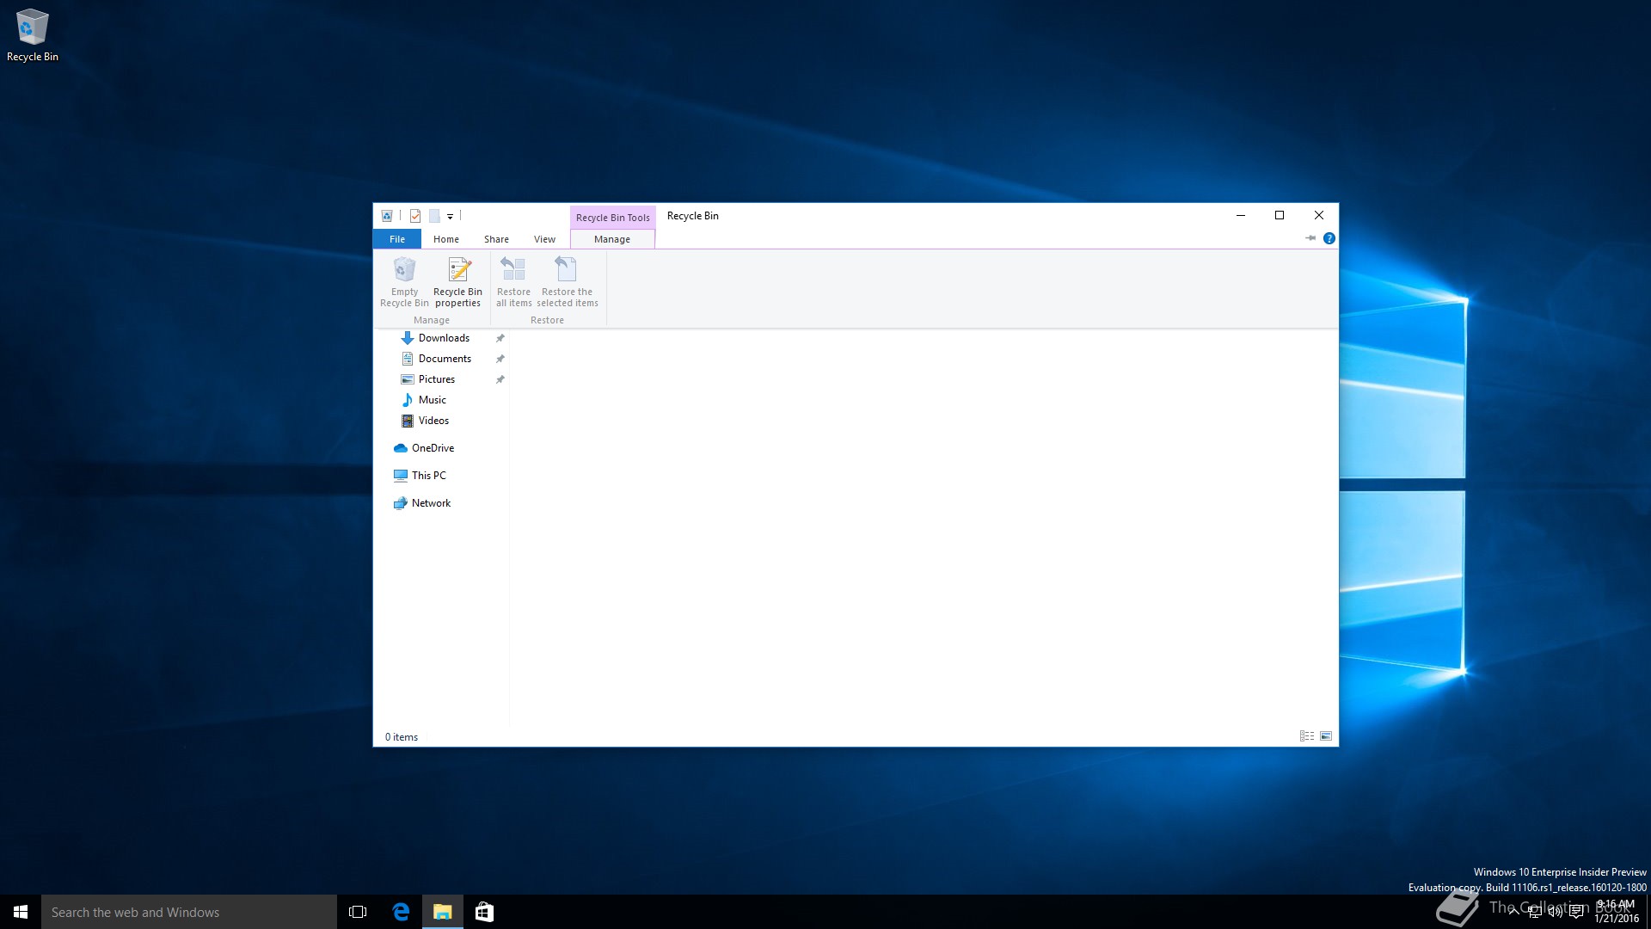Open Customize Quick Access Toolbar dropdown arrow
The image size is (1651, 929).
pyautogui.click(x=450, y=217)
